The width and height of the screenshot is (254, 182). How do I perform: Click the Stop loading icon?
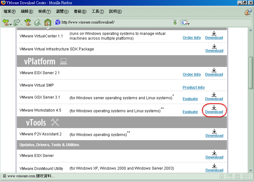click(38, 22)
